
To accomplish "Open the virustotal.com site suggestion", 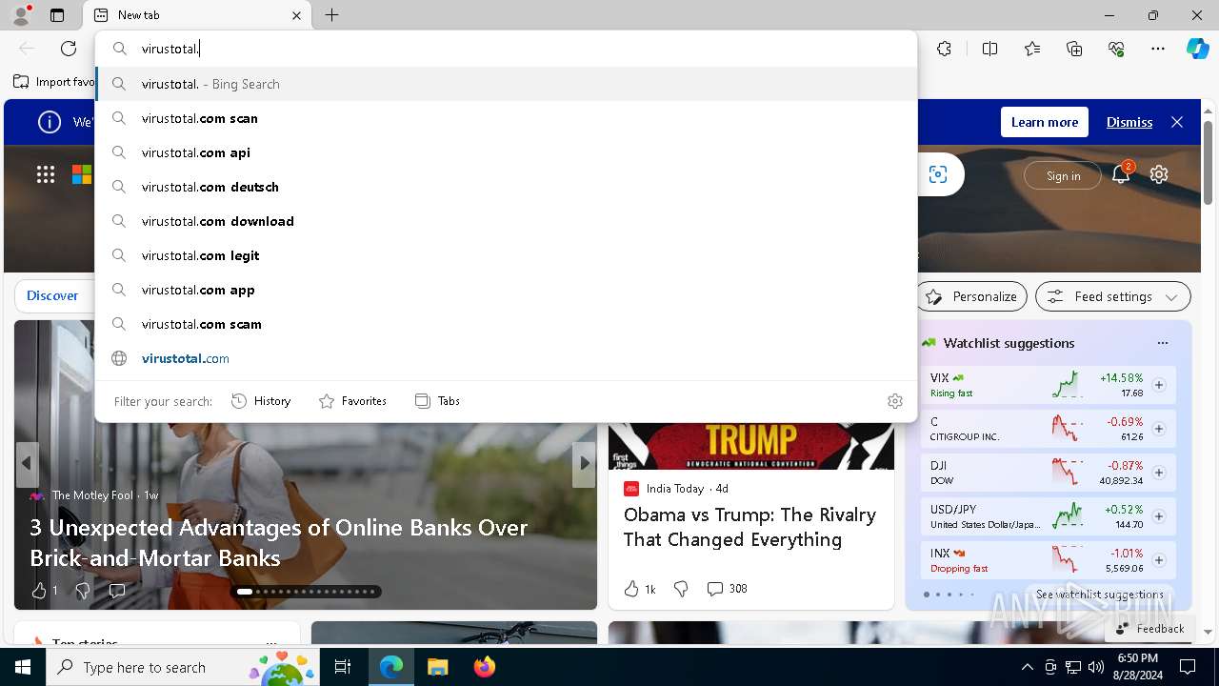I will pos(507,358).
